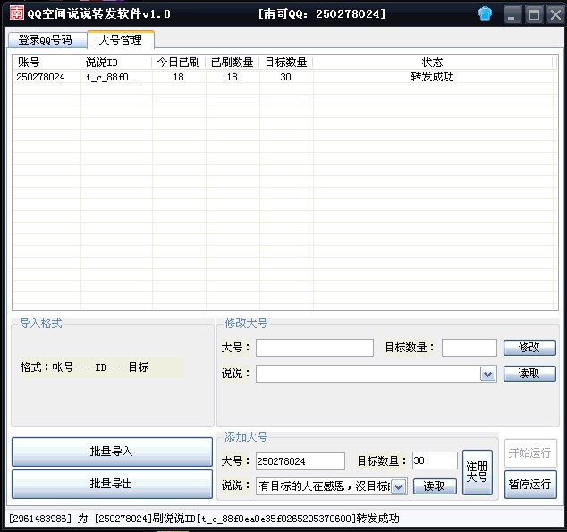Click the 目标数量 column header
The image size is (567, 532).
pyautogui.click(x=286, y=63)
